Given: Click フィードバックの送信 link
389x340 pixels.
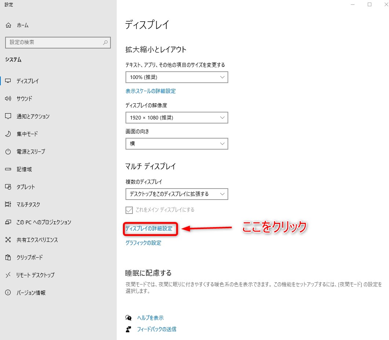Looking at the screenshot, I should (157, 329).
